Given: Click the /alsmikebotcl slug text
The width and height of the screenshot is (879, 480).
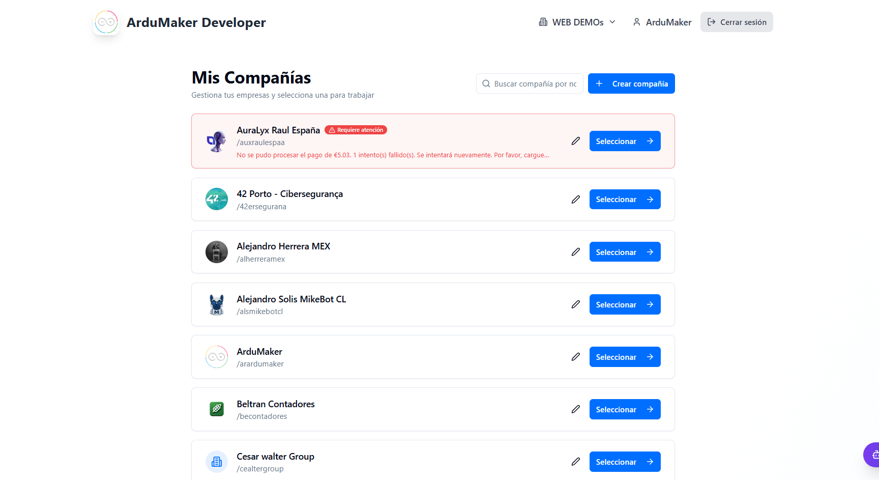Looking at the screenshot, I should 259,312.
